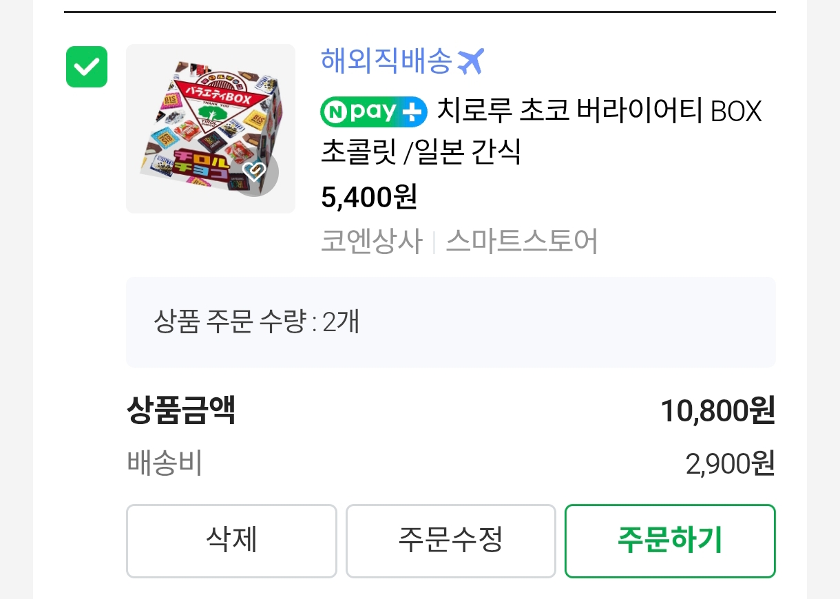Uncheck the green product selection checkbox
840x599 pixels.
coord(87,67)
